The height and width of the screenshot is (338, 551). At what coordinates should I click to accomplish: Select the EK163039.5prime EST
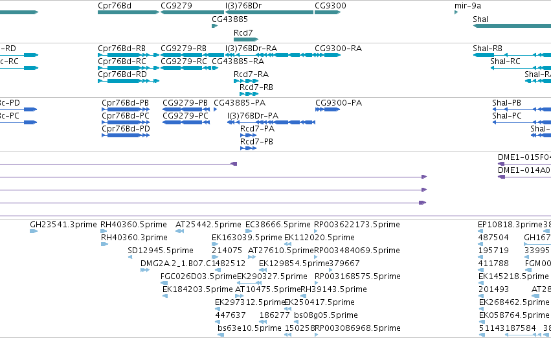215,244
